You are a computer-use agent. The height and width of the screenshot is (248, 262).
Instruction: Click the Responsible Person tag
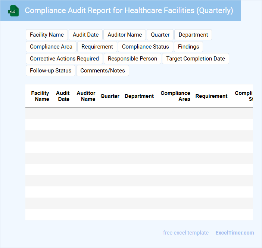click(x=132, y=59)
